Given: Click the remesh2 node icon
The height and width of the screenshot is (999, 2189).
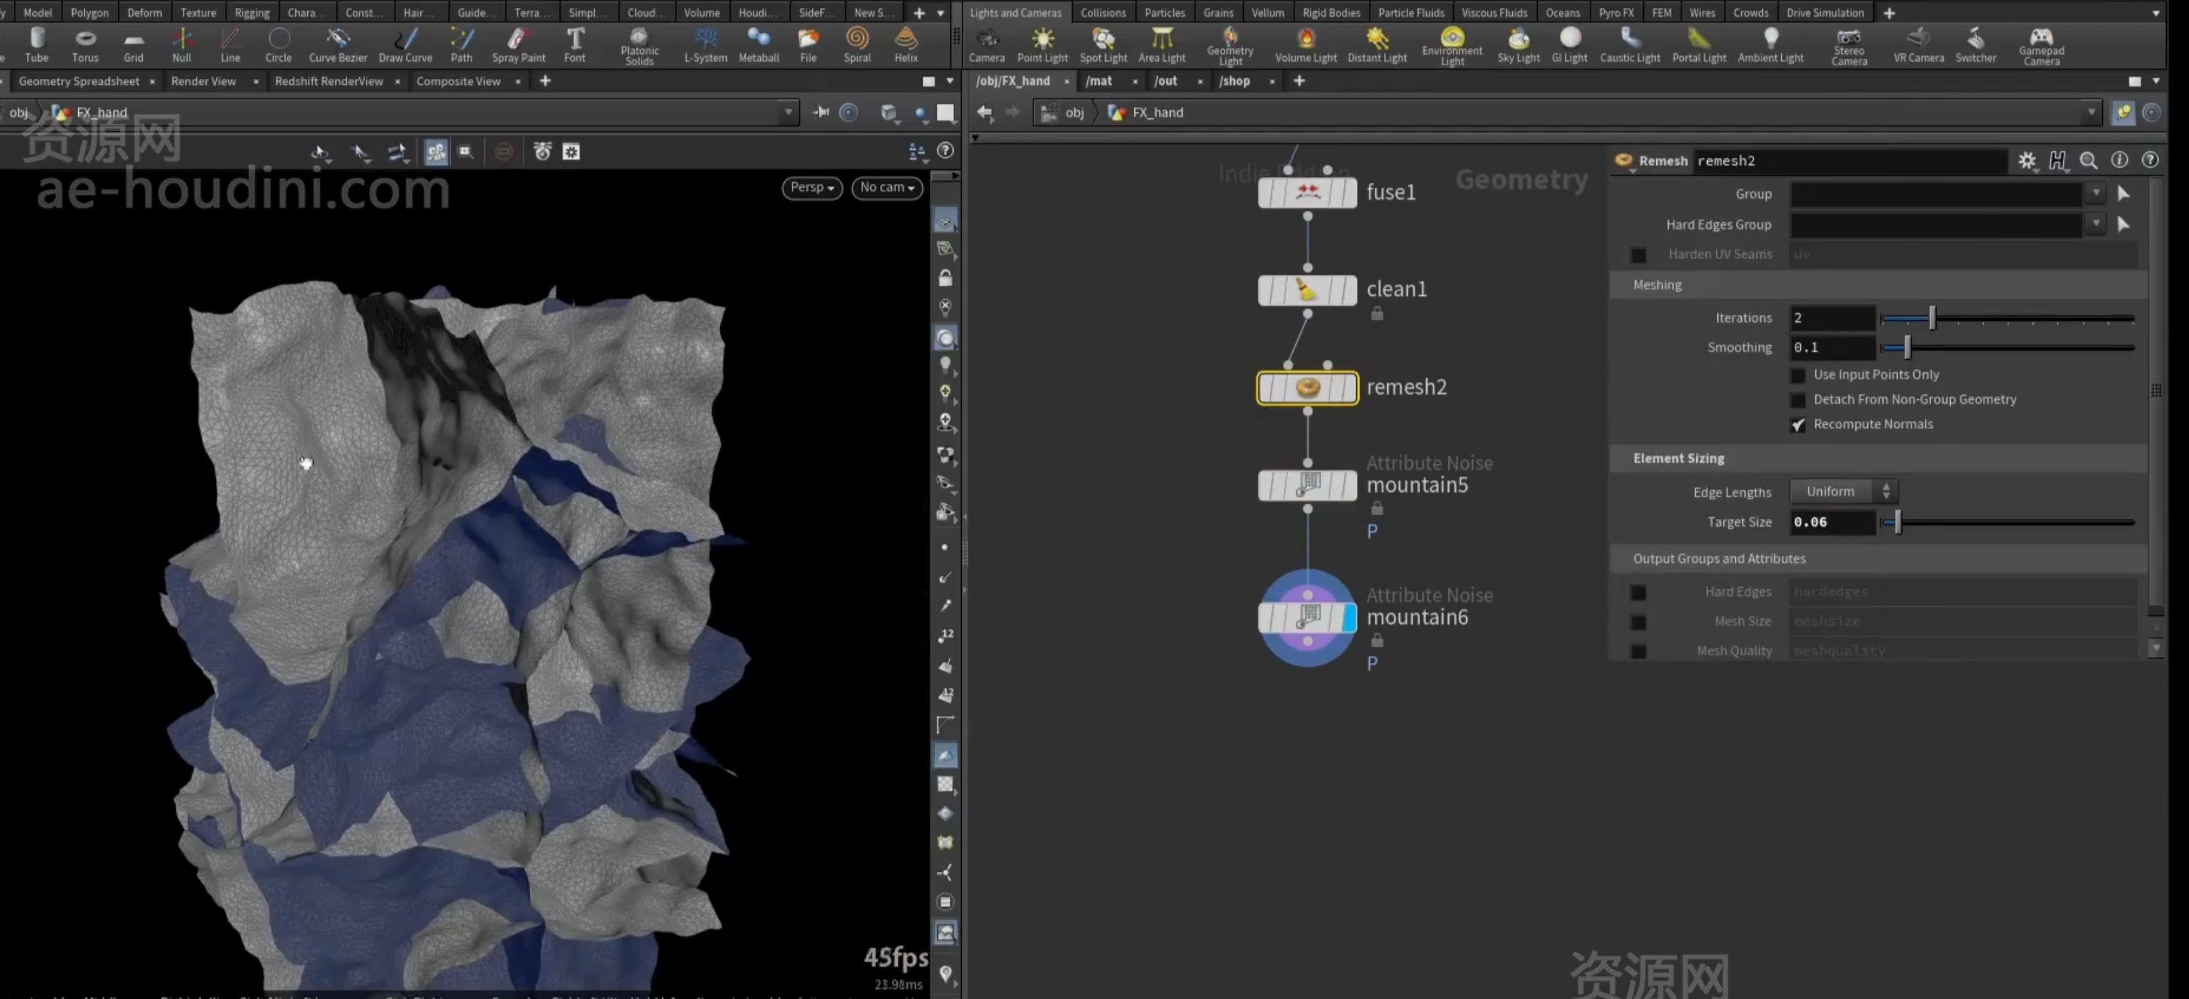Looking at the screenshot, I should coord(1307,387).
